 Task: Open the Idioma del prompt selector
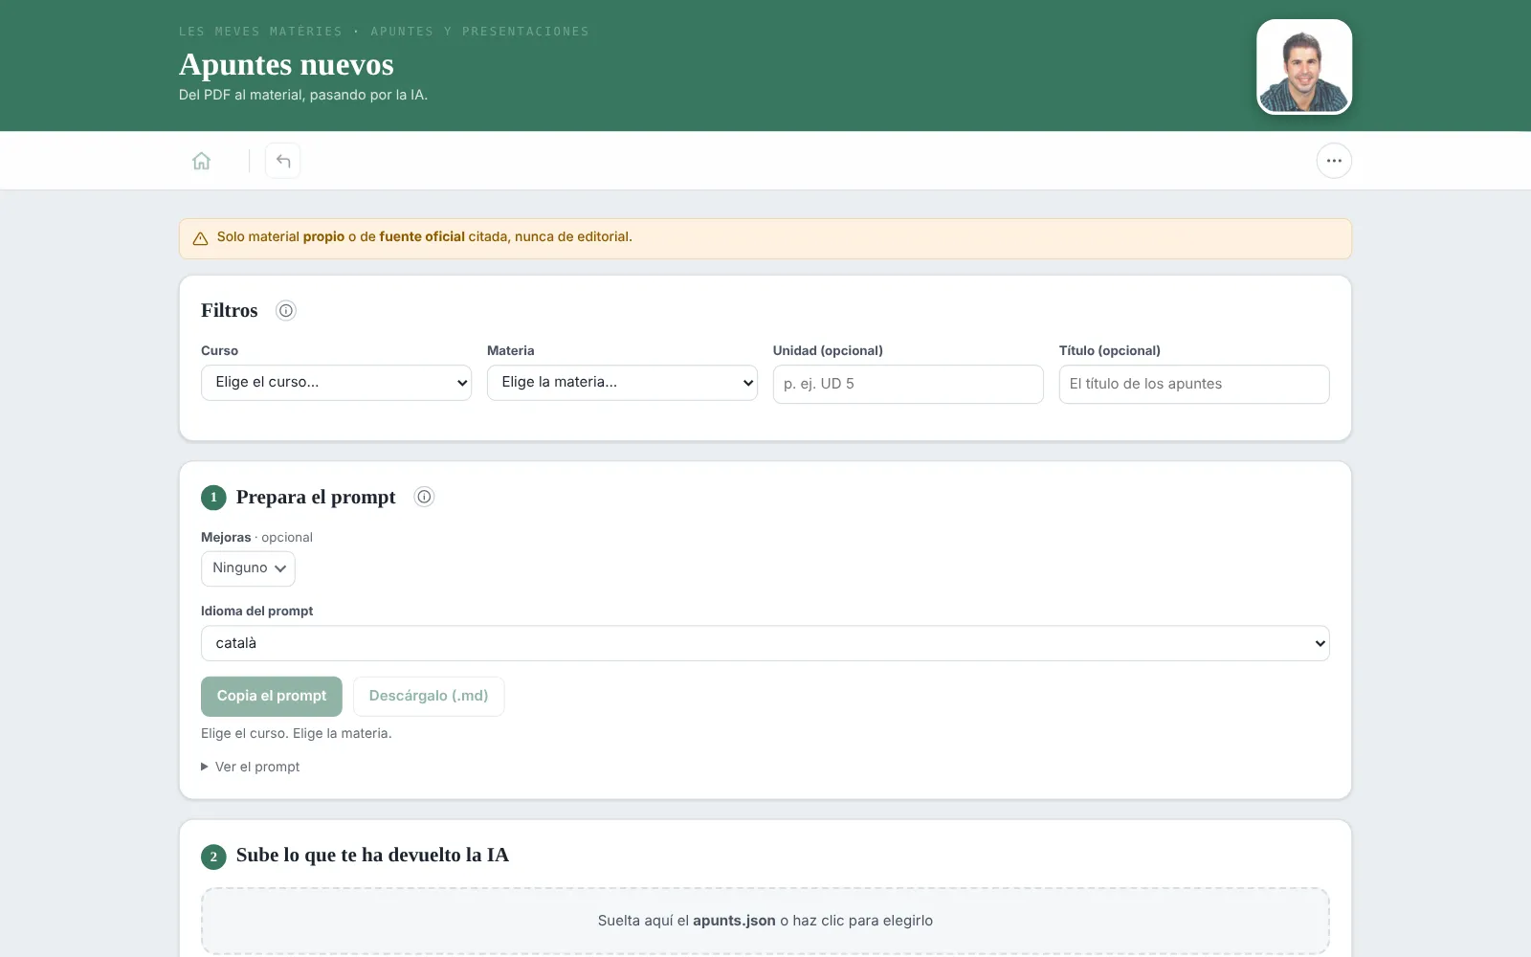click(765, 643)
